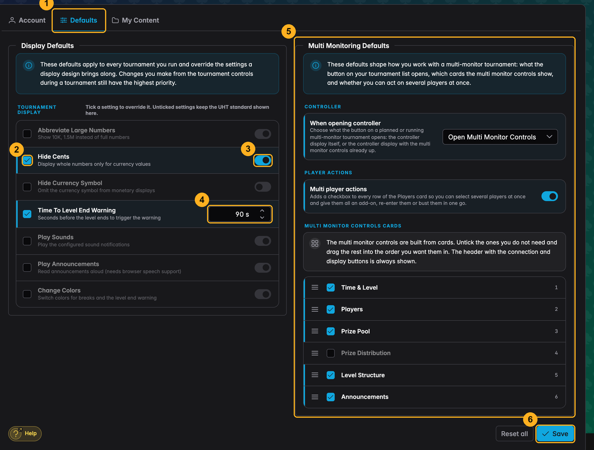Disable the Multi player actions switch
Screen dimensions: 594x450
click(549, 196)
